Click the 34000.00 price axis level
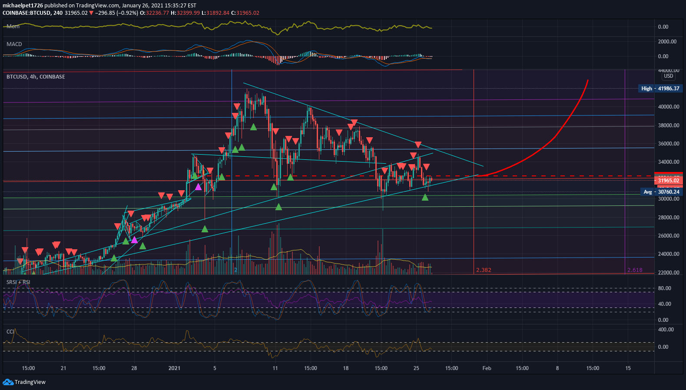 click(669, 162)
